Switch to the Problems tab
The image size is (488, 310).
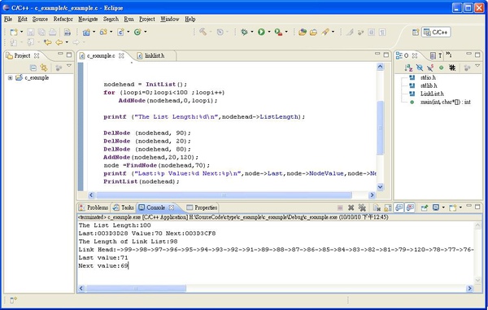[94, 207]
